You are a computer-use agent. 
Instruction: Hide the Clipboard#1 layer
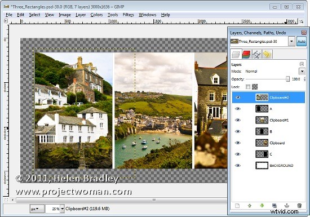[238, 120]
